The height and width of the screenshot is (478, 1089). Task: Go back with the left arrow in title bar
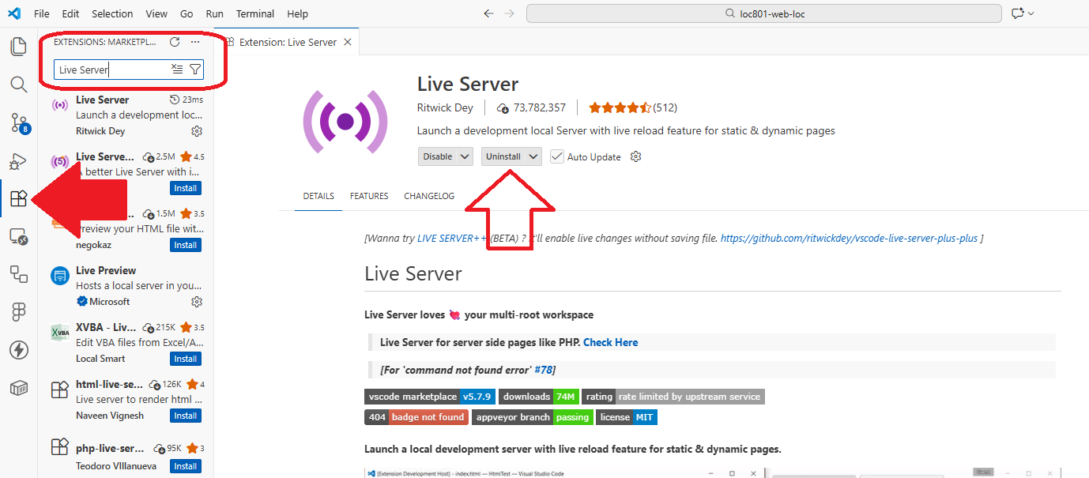(x=488, y=13)
